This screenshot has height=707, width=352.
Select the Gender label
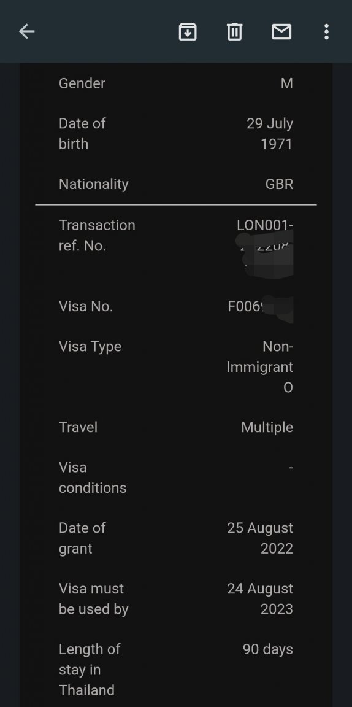82,83
